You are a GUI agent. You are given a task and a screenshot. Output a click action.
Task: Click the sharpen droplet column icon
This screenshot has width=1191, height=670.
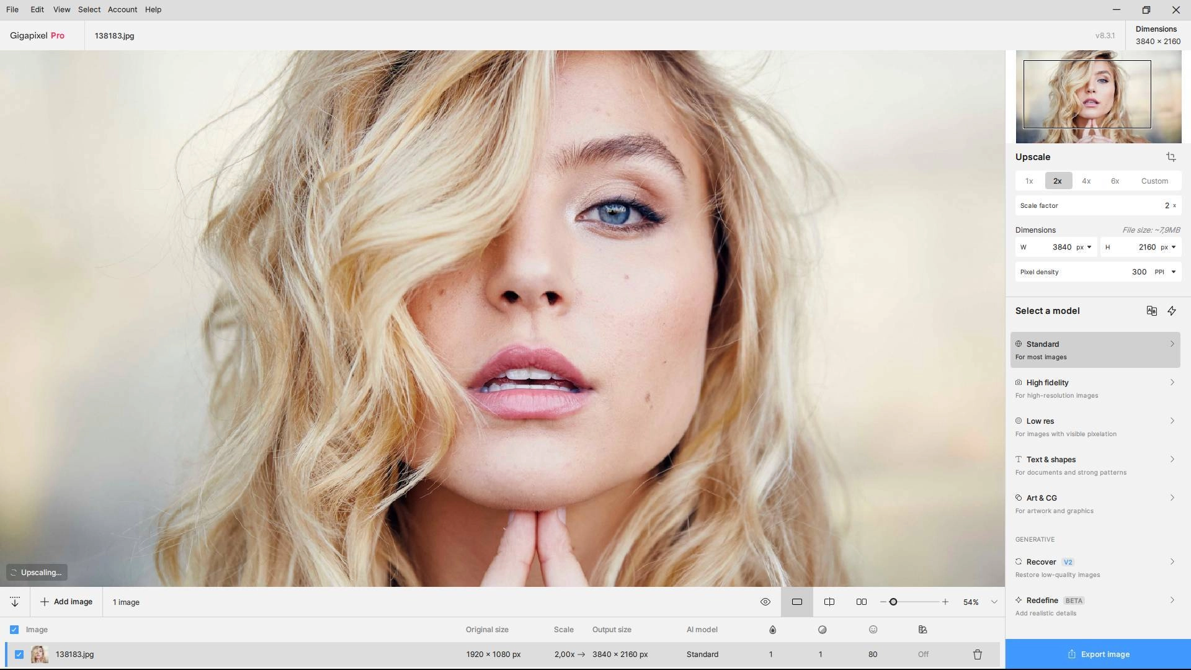[772, 630]
